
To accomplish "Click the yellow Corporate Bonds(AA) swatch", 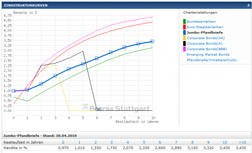I will point(184,38).
